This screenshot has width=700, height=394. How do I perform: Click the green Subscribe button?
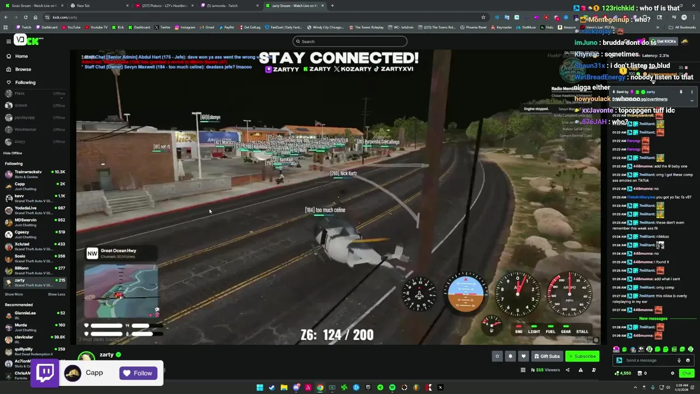[x=582, y=356]
